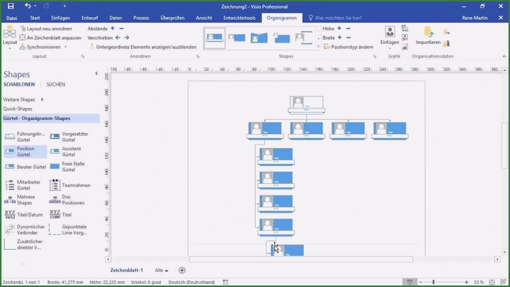This screenshot has height=287, width=510.
Task: Open the Einfügen picture dropdown
Action: pos(389,48)
